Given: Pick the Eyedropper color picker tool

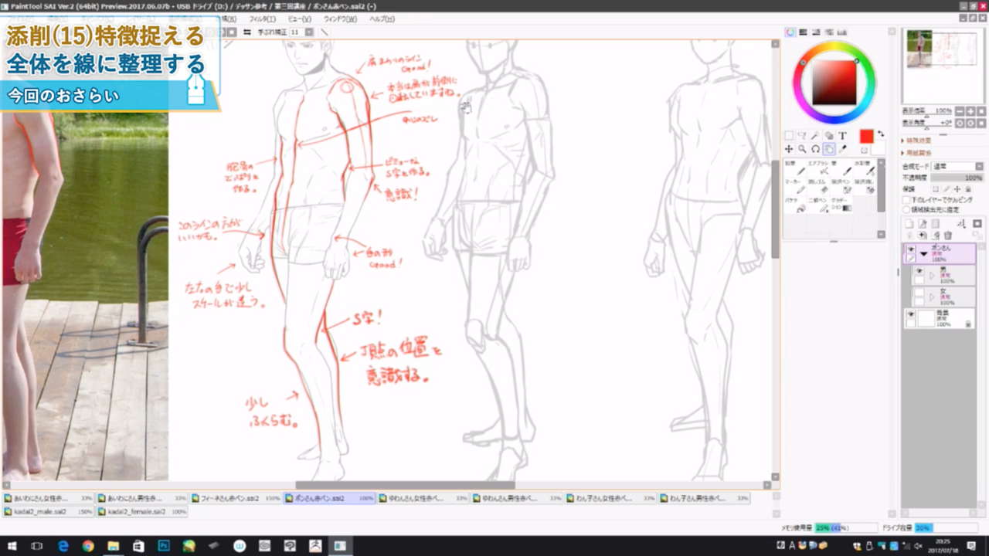Looking at the screenshot, I should pyautogui.click(x=842, y=149).
